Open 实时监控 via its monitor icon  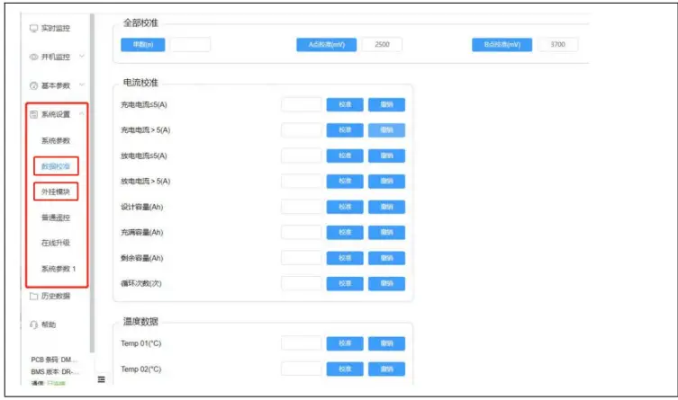[33, 29]
